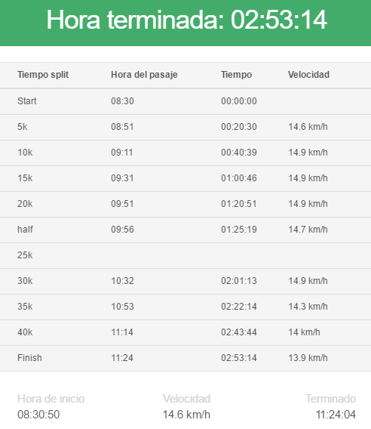This screenshot has height=429, width=371.
Task: Click the Tiempo column header
Action: pyautogui.click(x=236, y=75)
